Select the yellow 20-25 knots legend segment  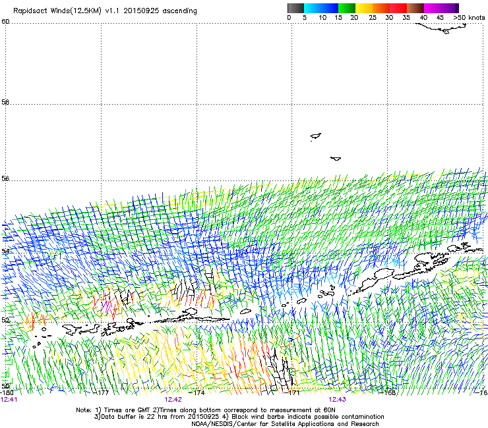tap(364, 8)
